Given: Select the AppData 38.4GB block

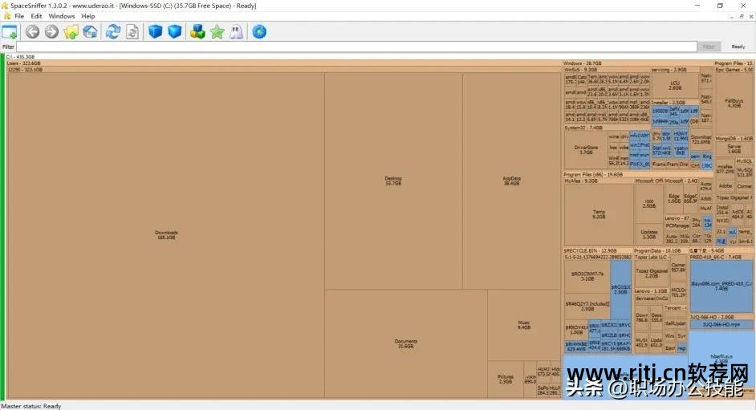Looking at the screenshot, I should point(511,181).
